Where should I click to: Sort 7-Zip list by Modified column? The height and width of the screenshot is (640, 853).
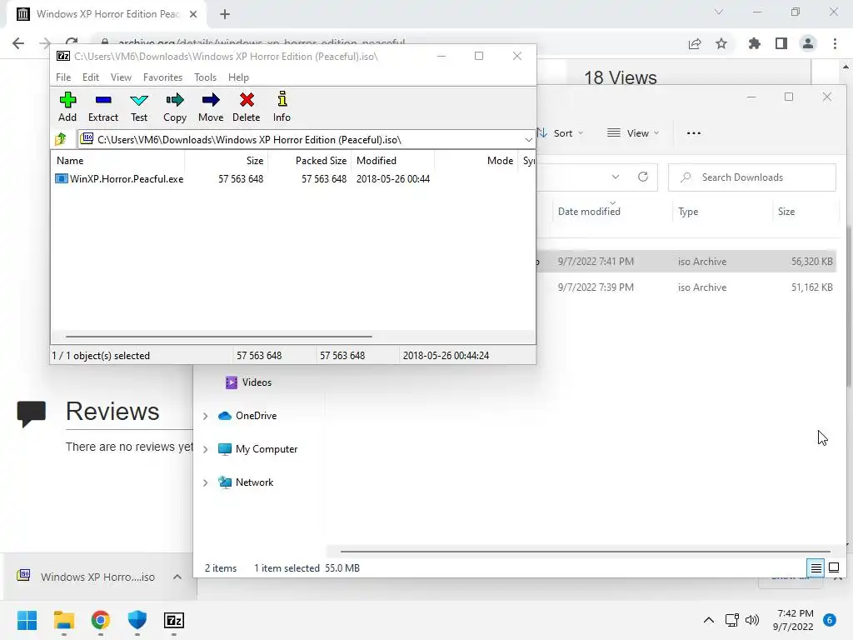[x=393, y=161]
